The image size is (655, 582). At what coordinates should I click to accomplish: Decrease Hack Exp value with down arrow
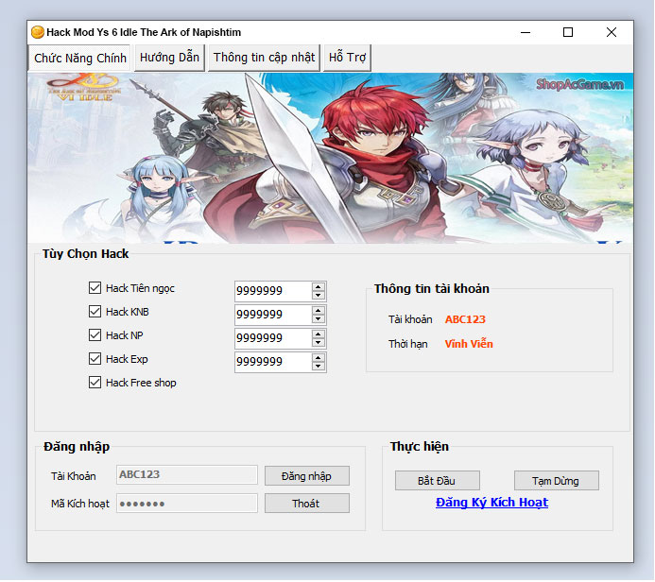pyautogui.click(x=319, y=367)
